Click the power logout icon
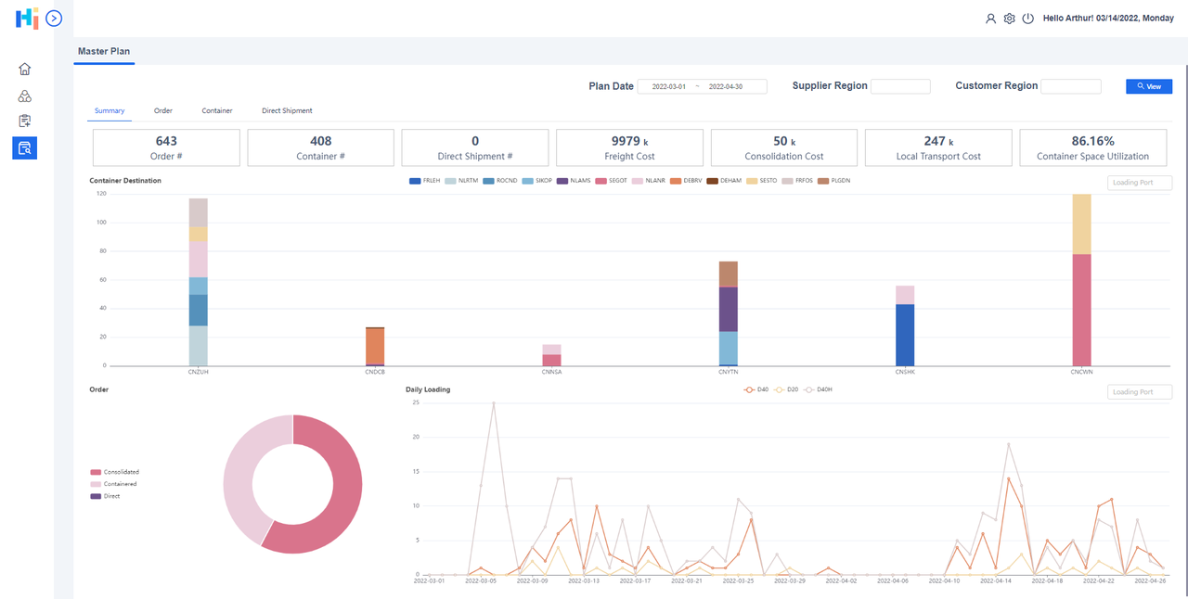 coord(1027,19)
